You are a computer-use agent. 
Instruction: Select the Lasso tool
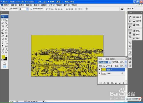[3, 23]
